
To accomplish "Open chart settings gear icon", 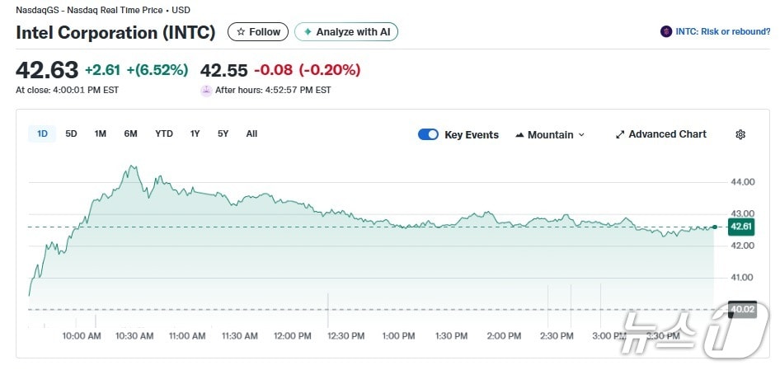I will tap(740, 134).
